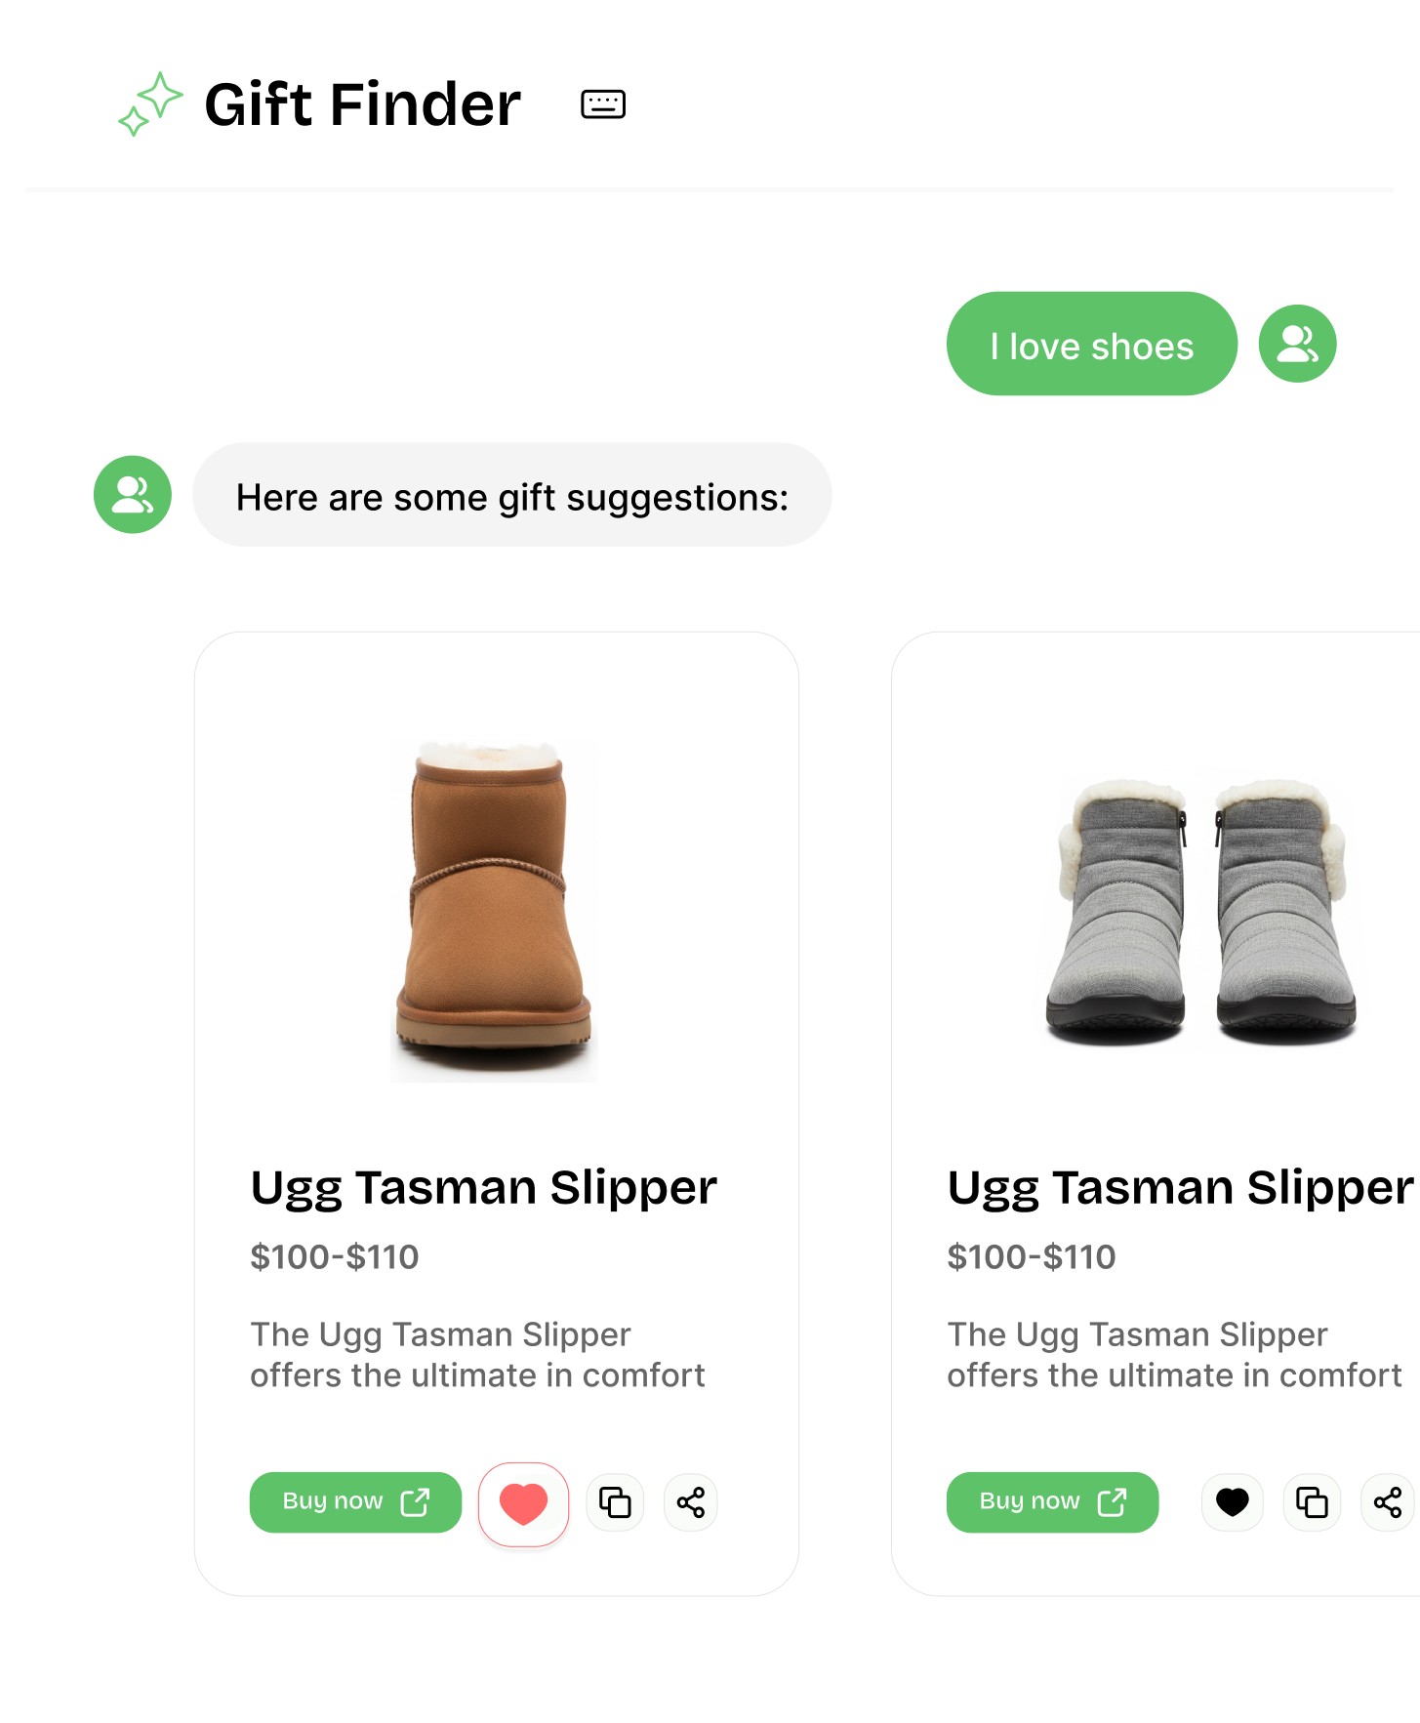This screenshot has width=1420, height=1723.
Task: Favorite the grey slipper with its heart icon
Action: click(1231, 1502)
